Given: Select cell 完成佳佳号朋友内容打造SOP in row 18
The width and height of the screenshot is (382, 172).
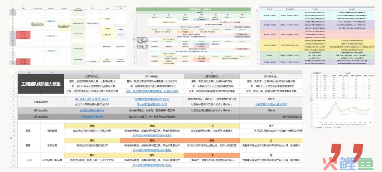Looking at the screenshot, I should tap(92, 145).
